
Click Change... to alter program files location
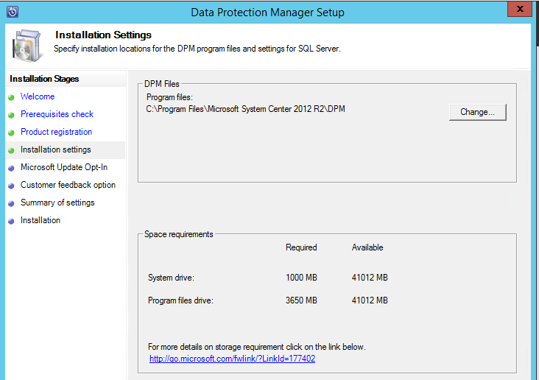(x=477, y=112)
